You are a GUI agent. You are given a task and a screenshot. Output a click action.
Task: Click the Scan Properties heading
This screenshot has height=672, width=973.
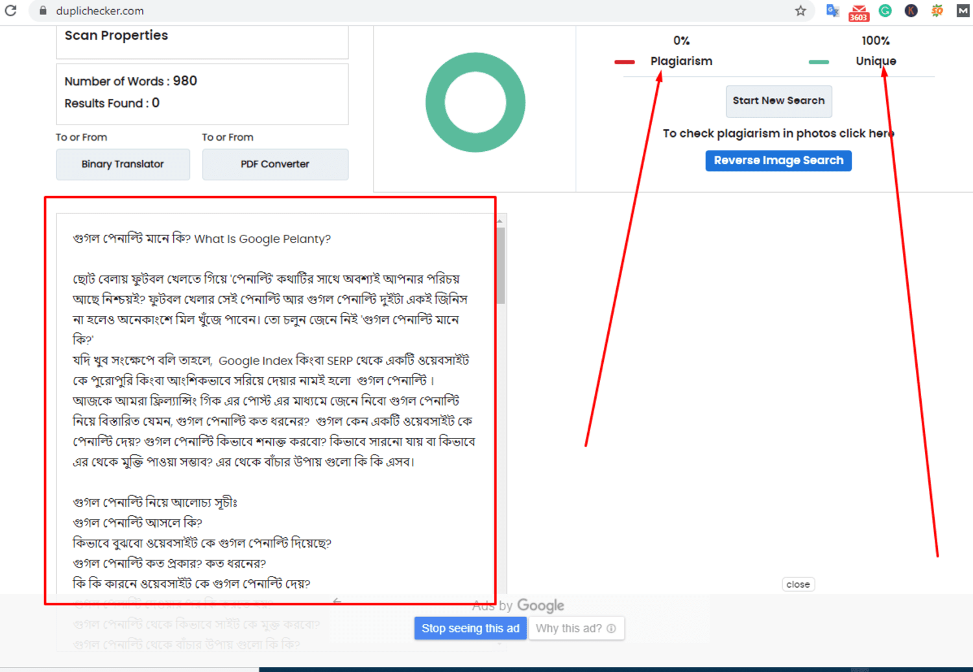116,36
